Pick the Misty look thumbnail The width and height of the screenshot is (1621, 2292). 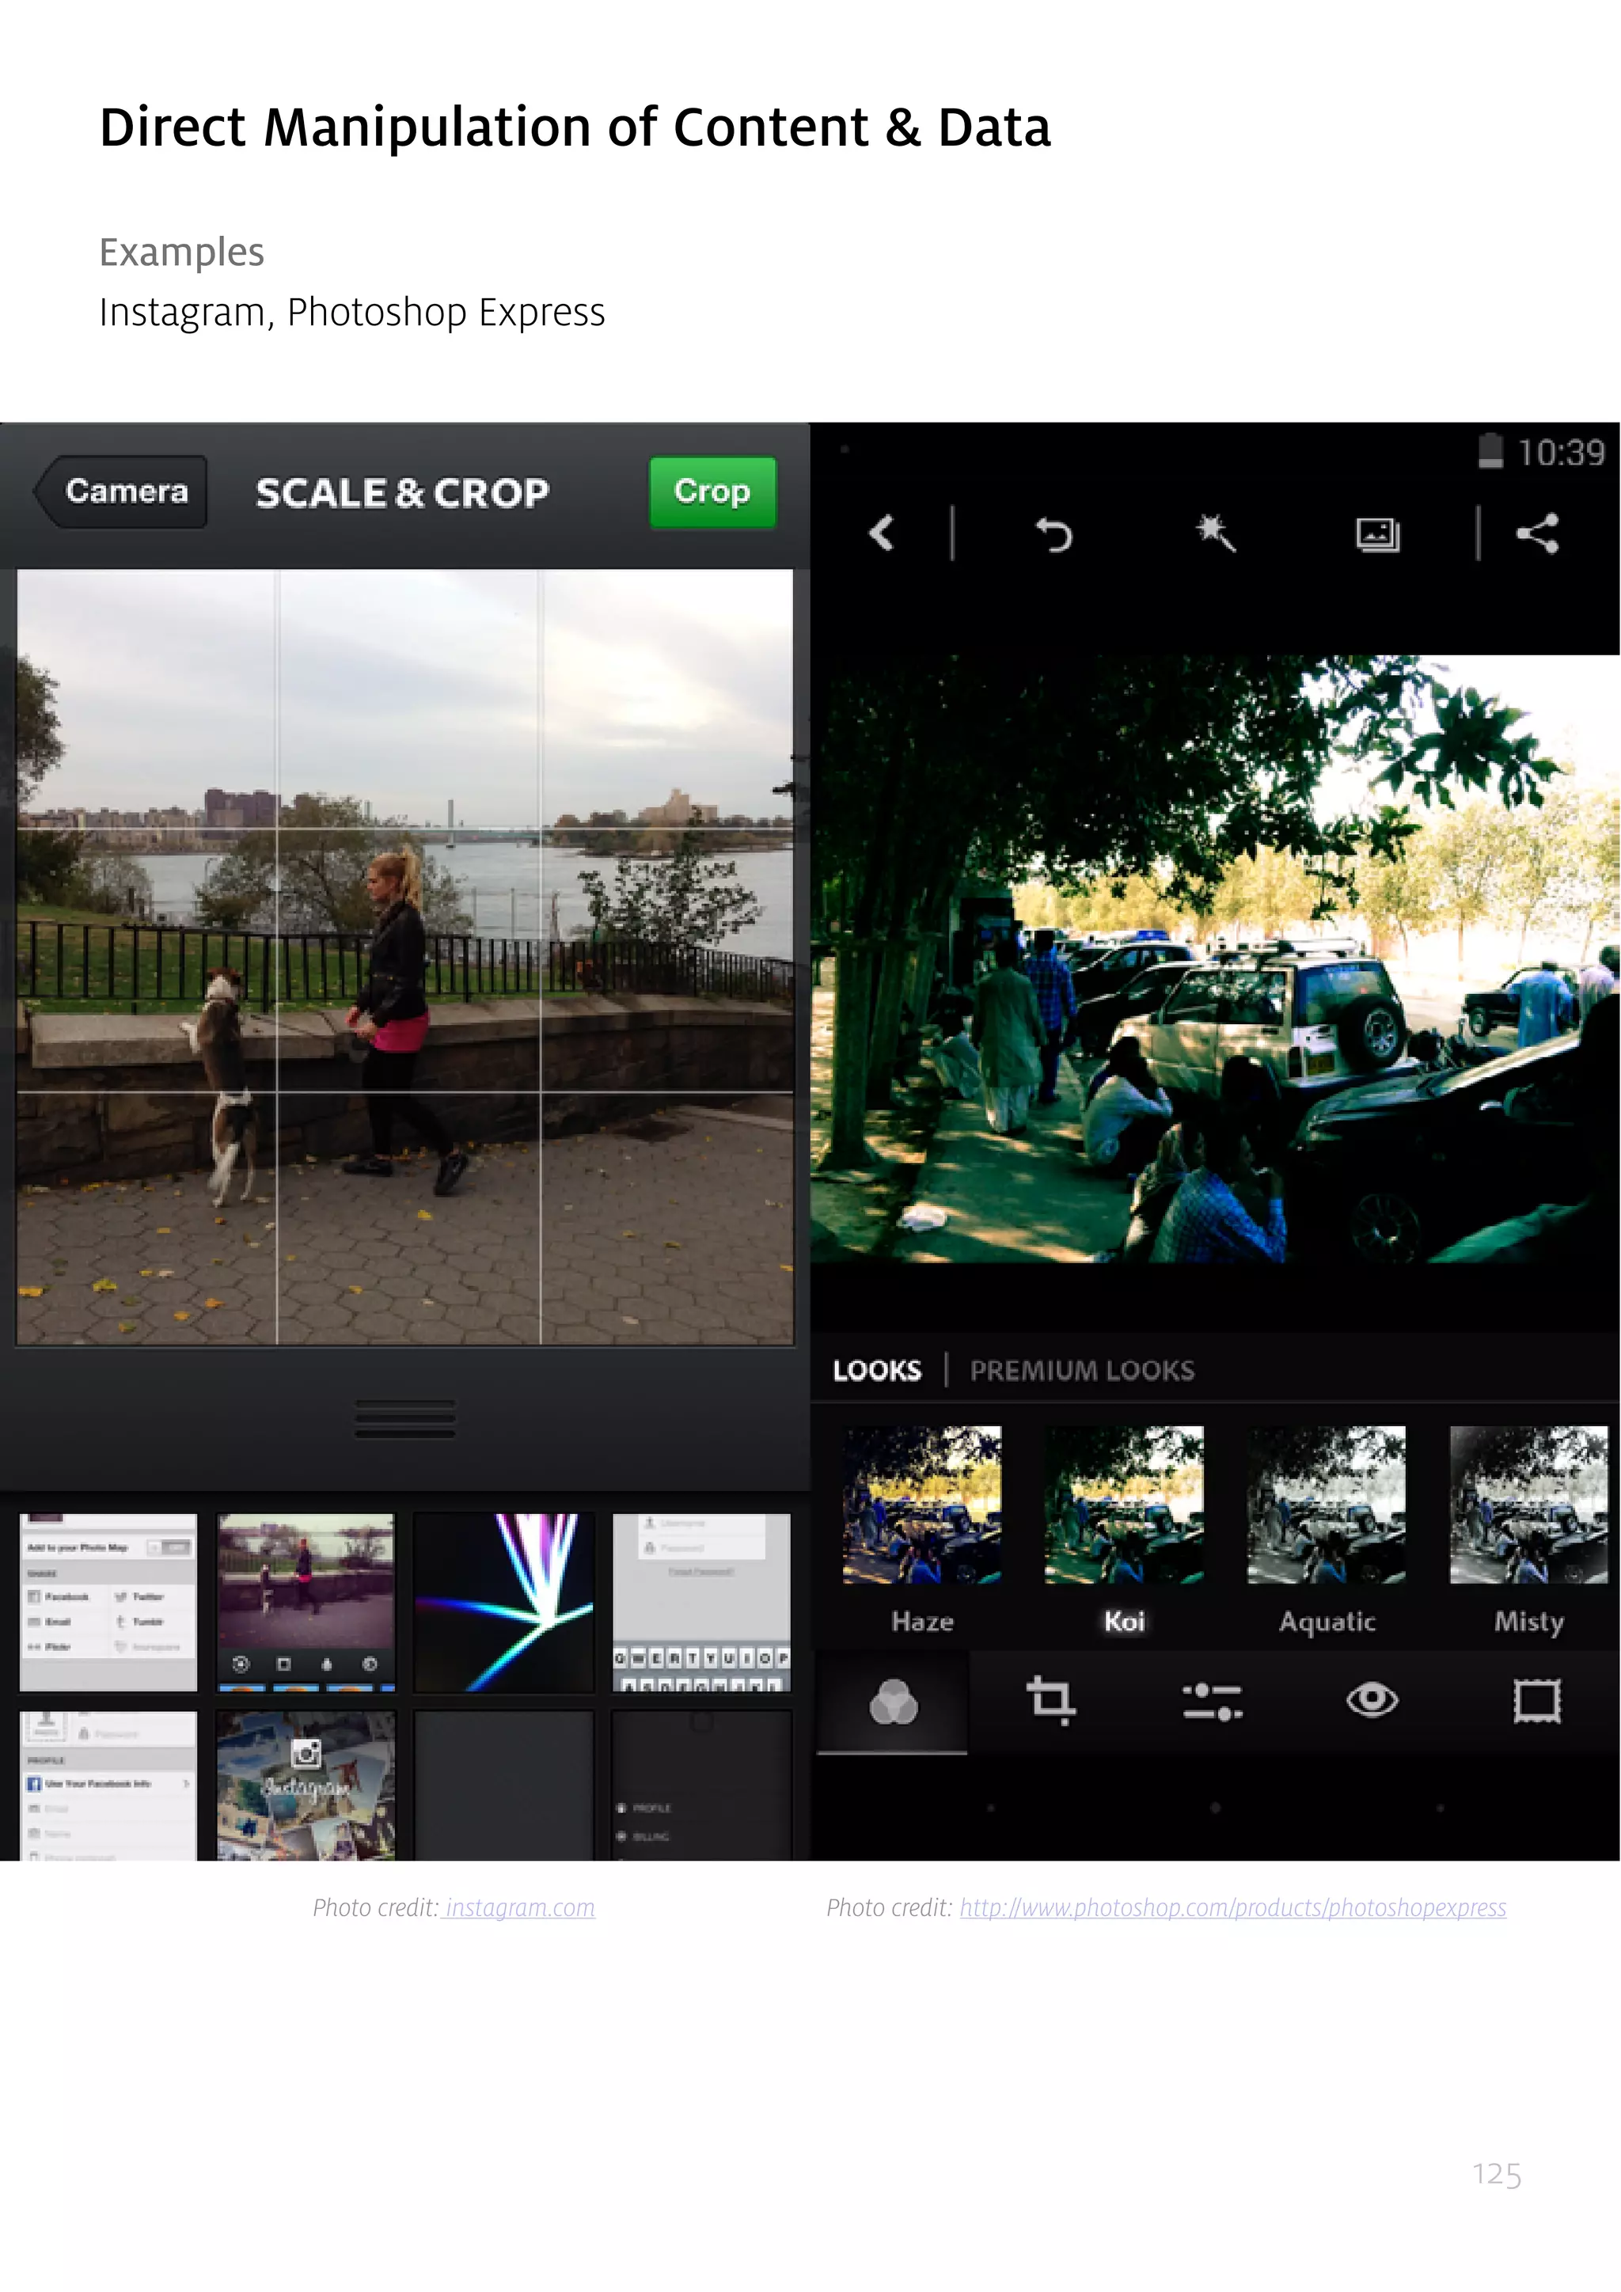click(1528, 1505)
